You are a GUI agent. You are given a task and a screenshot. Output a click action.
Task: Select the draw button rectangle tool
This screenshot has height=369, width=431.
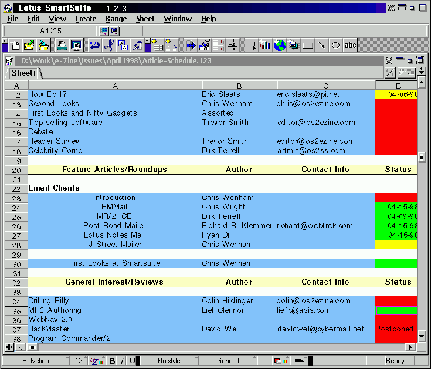tap(308, 45)
